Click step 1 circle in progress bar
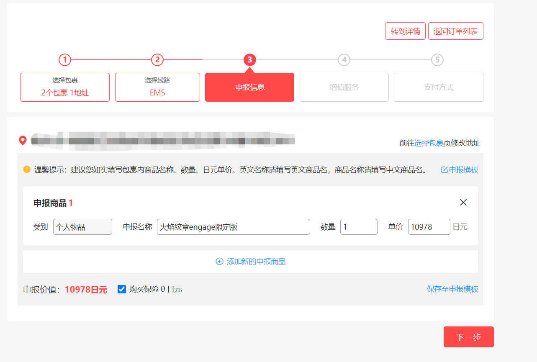 coord(65,60)
